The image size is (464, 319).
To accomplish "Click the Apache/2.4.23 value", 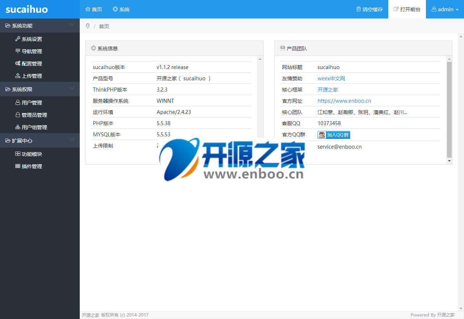I will (174, 112).
